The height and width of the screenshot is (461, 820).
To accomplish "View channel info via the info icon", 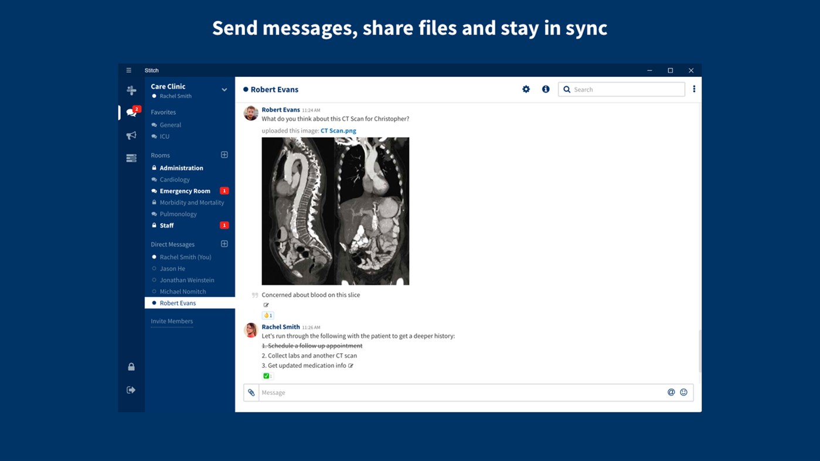I will [546, 89].
